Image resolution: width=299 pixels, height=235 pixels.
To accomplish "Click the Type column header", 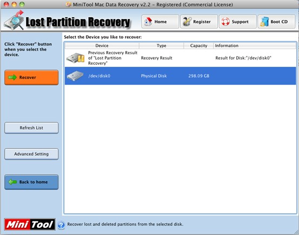I will [161, 46].
